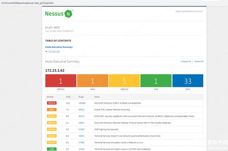The height and width of the screenshot is (151, 228).
Task: Click the CVSS score 10.0
Action: pos(68,103)
